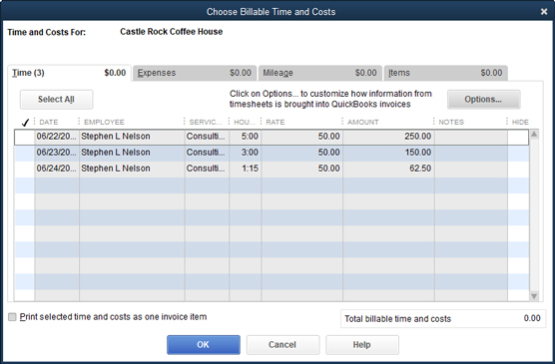Select the 06/23/20... date cell

click(x=57, y=153)
